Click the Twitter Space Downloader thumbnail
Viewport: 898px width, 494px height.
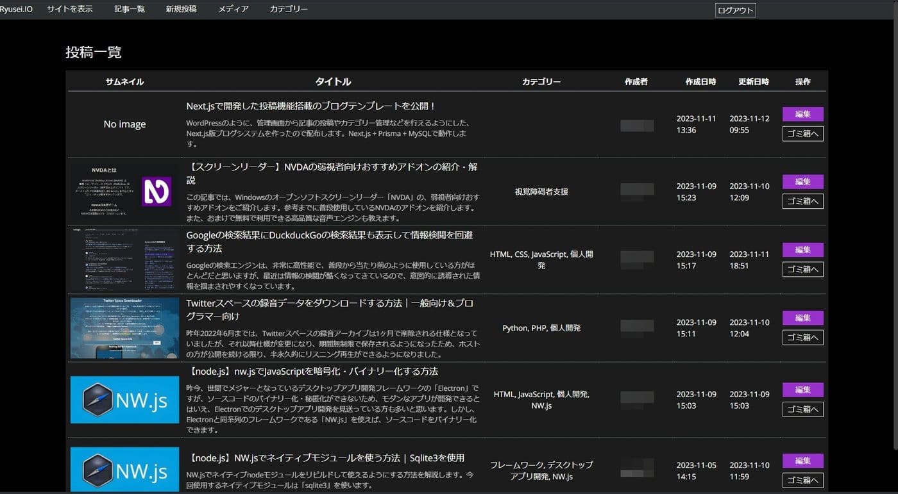pos(124,327)
